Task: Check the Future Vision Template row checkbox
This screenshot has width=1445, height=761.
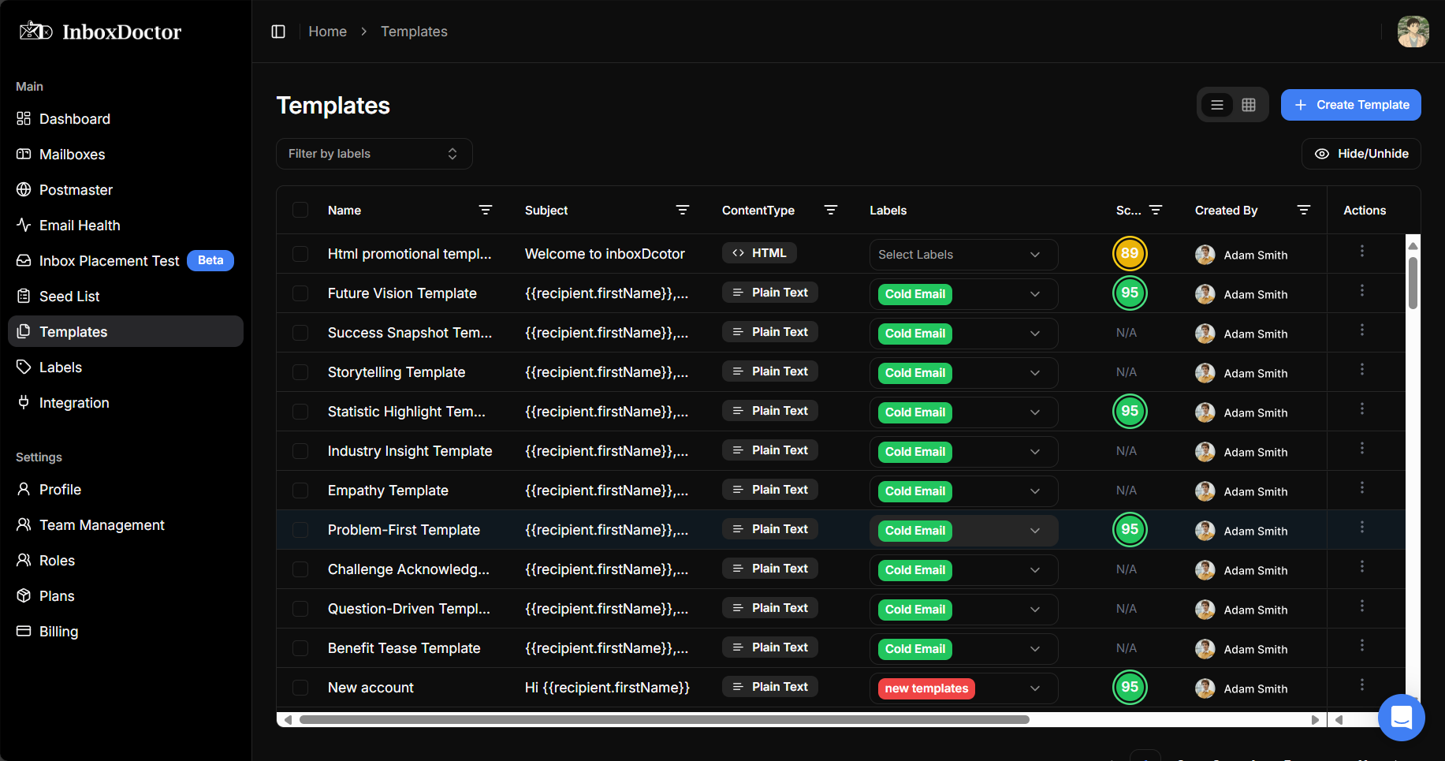Action: tap(300, 293)
